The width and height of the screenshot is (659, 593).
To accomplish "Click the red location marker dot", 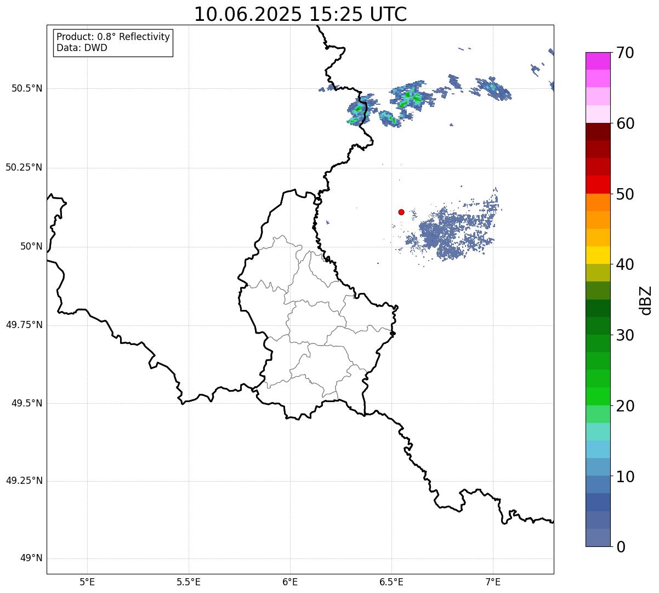I will pos(401,212).
